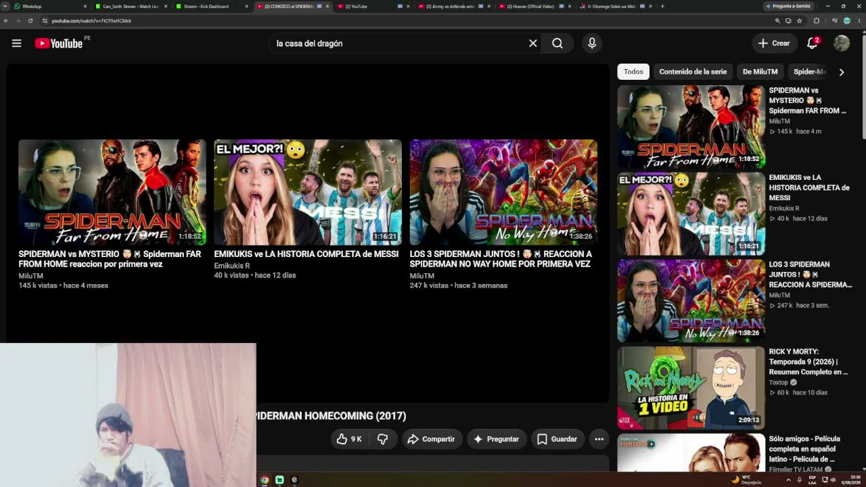Clear the search text with the X
This screenshot has width=866, height=487.
point(533,43)
